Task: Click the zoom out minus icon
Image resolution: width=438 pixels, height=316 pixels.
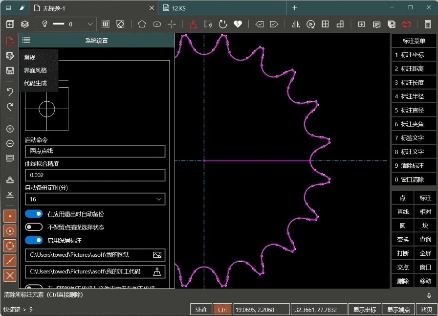Action: (x=10, y=143)
